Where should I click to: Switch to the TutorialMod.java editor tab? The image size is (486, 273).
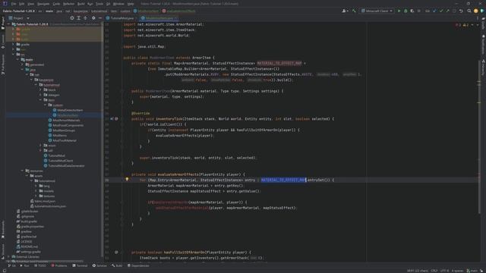(x=120, y=18)
